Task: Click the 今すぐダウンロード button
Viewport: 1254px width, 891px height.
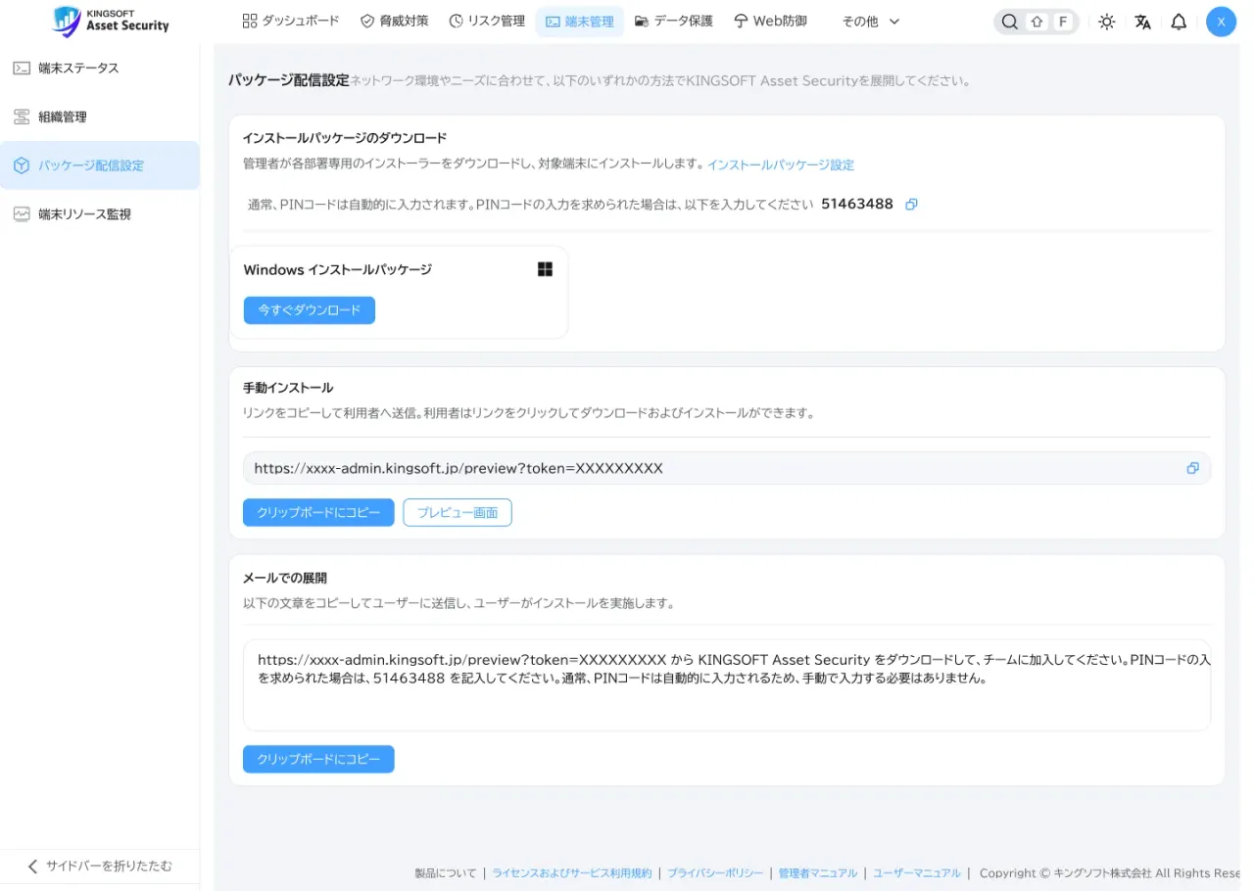Action: (x=310, y=310)
